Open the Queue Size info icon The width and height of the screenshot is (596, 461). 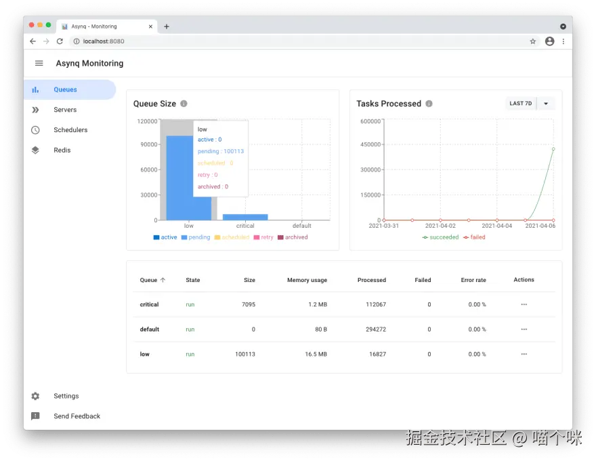coord(184,103)
